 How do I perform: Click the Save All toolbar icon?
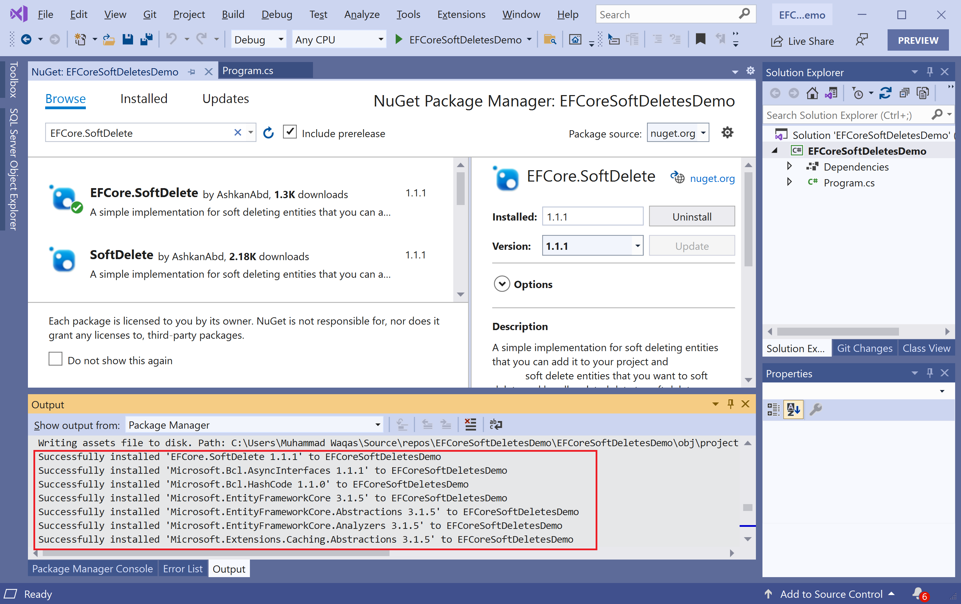pos(146,40)
